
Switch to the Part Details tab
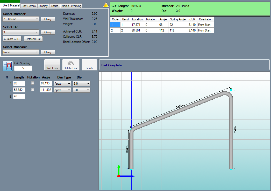tap(29, 6)
